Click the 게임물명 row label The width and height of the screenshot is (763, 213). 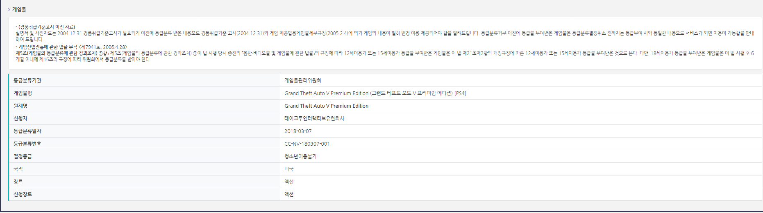23,93
